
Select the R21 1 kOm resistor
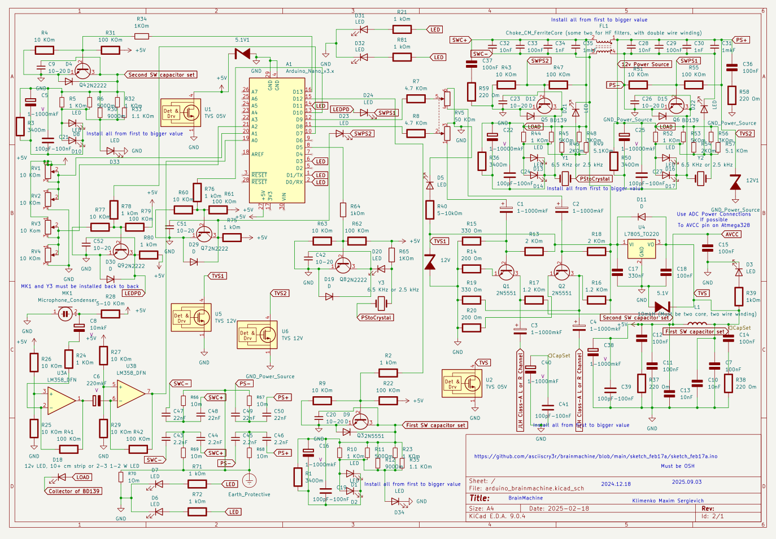[402, 29]
